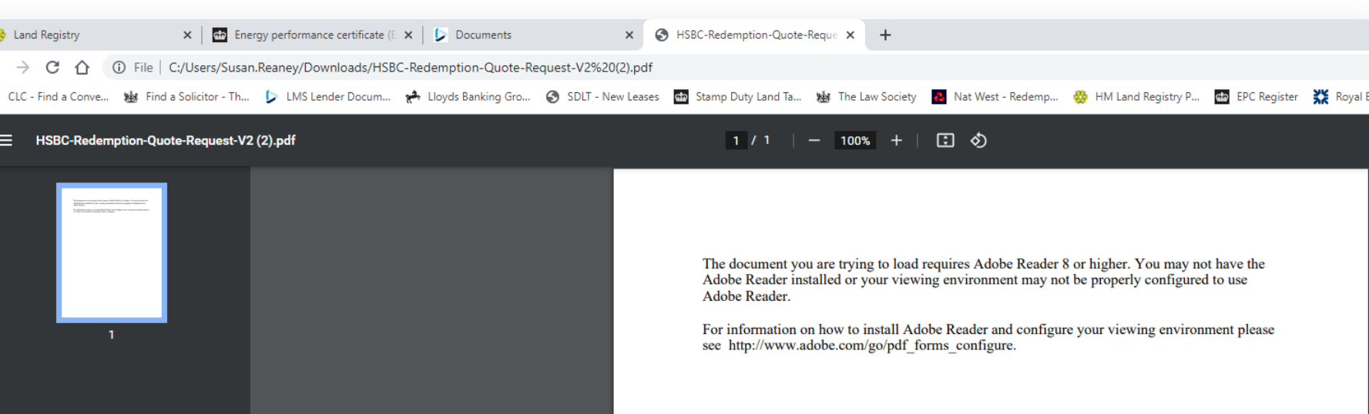Image resolution: width=1369 pixels, height=414 pixels.
Task: Open Nat West - Redemption bookmark
Action: (995, 97)
